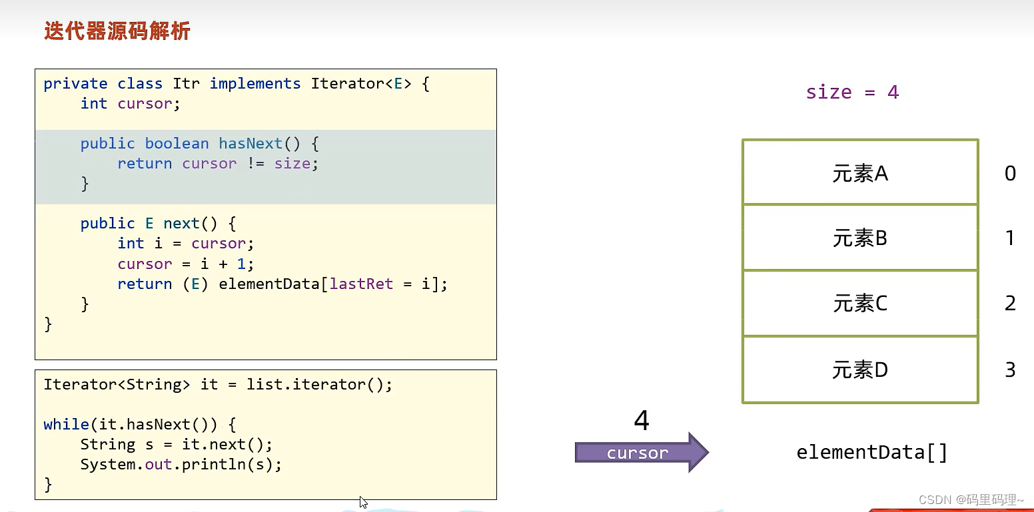
Task: Select the 元素C array cell
Action: pos(859,303)
